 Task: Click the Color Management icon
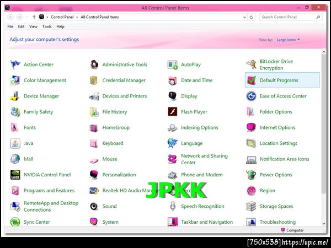coord(15,80)
